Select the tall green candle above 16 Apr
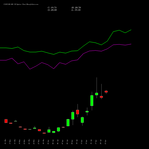The height and width of the screenshot is (149, 149). tap(92, 101)
